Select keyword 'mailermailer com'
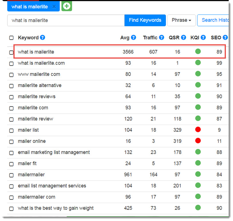This screenshot has width=233, height=221. click(x=37, y=197)
